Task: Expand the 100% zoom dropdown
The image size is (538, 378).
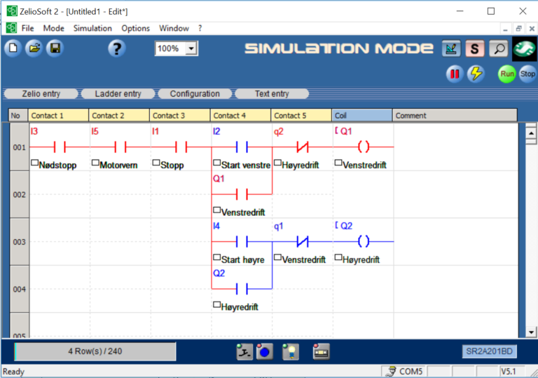Action: point(191,49)
